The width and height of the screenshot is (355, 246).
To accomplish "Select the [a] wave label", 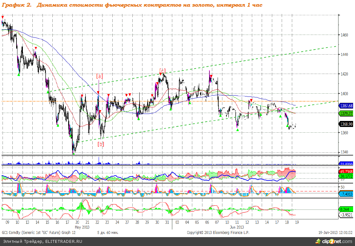I will [x=100, y=76].
